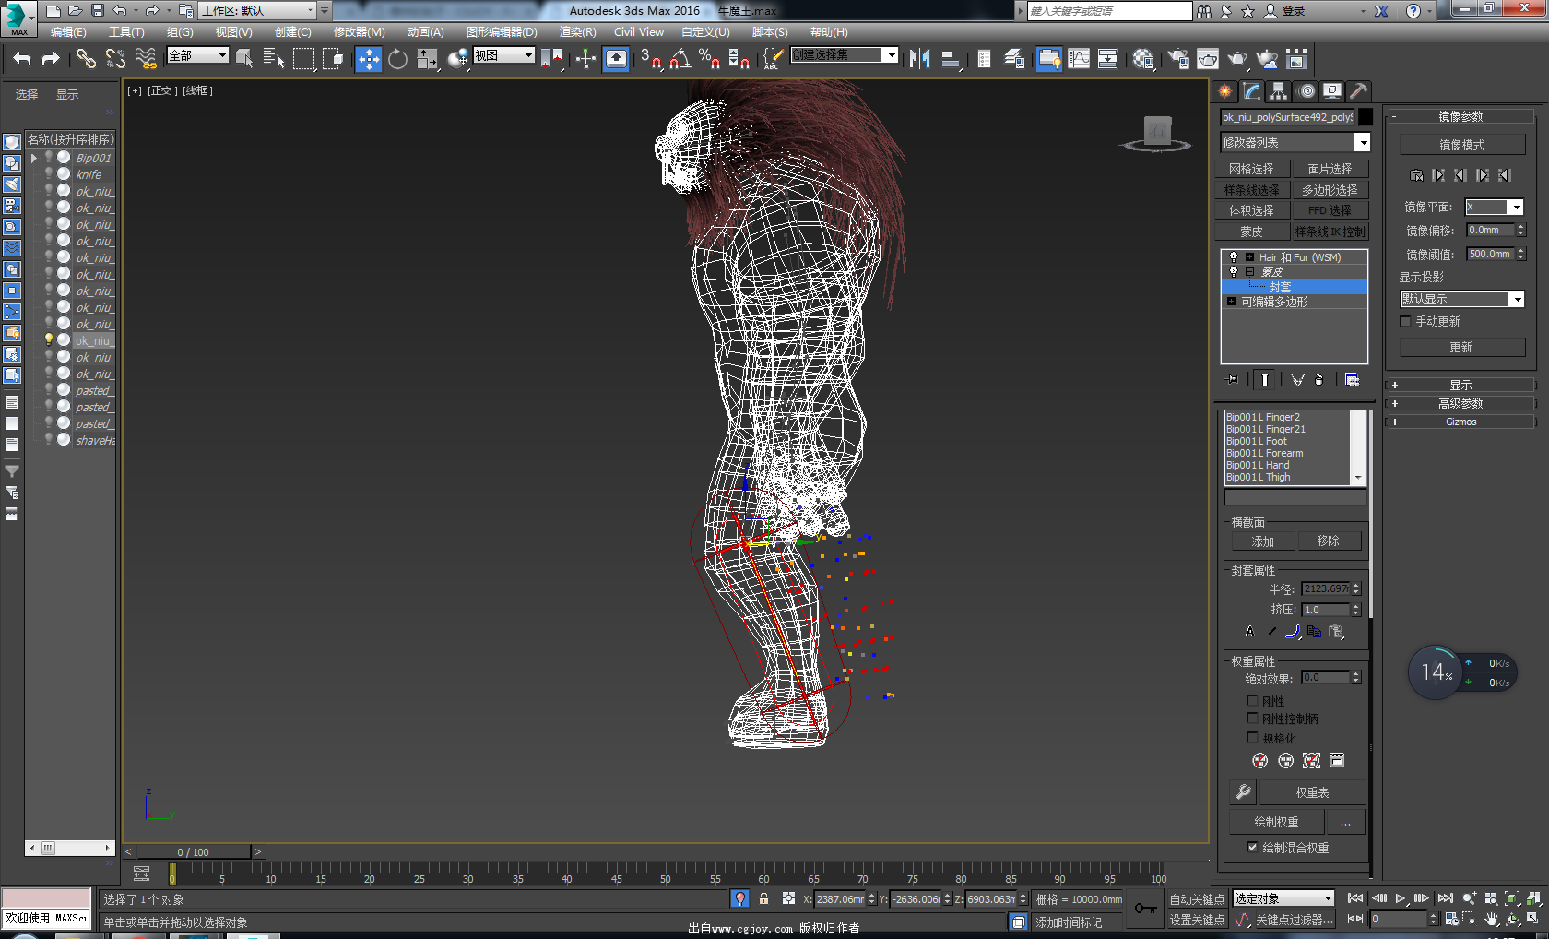Click the 镜像模式 button
The height and width of the screenshot is (939, 1549).
point(1461,145)
